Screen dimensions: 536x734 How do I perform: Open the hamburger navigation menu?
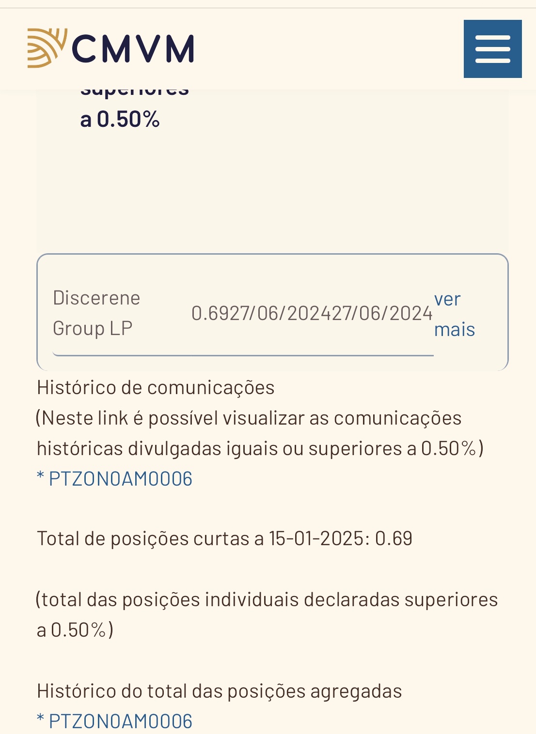point(492,49)
